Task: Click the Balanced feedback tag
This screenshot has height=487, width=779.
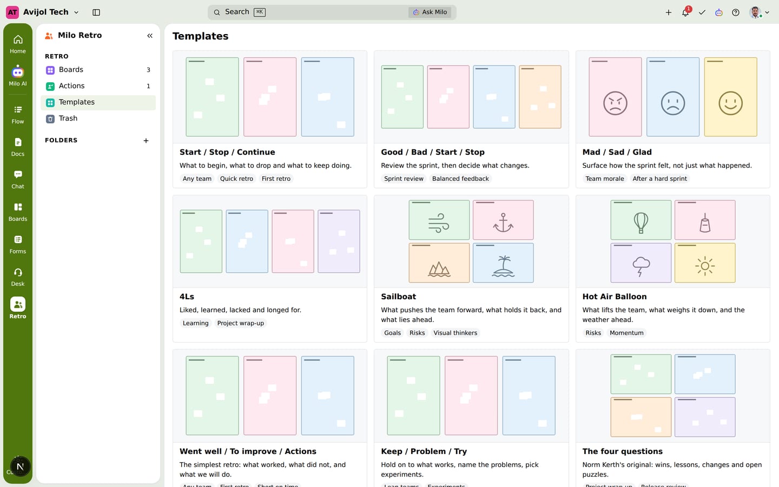Action: (x=460, y=179)
